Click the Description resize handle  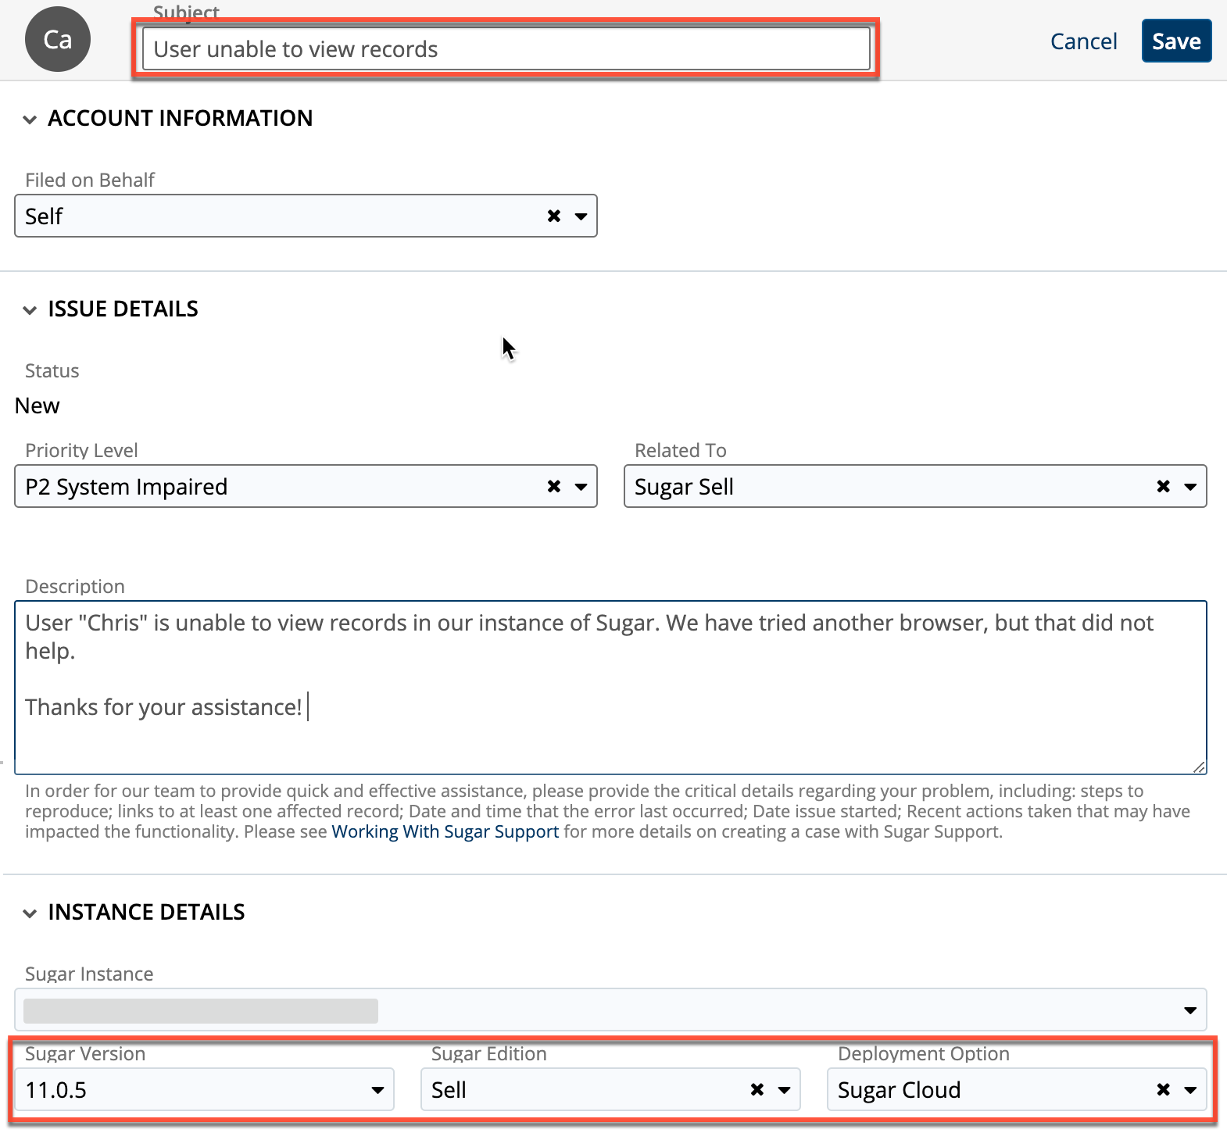click(1199, 767)
